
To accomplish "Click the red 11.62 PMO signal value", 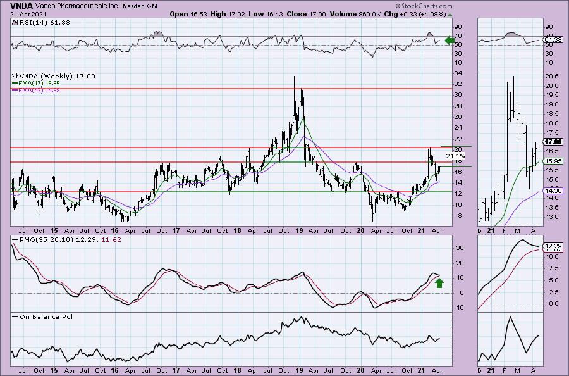I will point(111,240).
